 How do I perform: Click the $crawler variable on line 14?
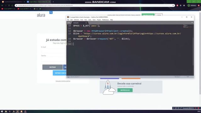[78, 39]
